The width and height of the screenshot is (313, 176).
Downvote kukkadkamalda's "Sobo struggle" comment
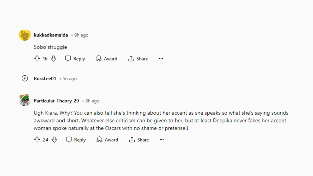(x=53, y=59)
